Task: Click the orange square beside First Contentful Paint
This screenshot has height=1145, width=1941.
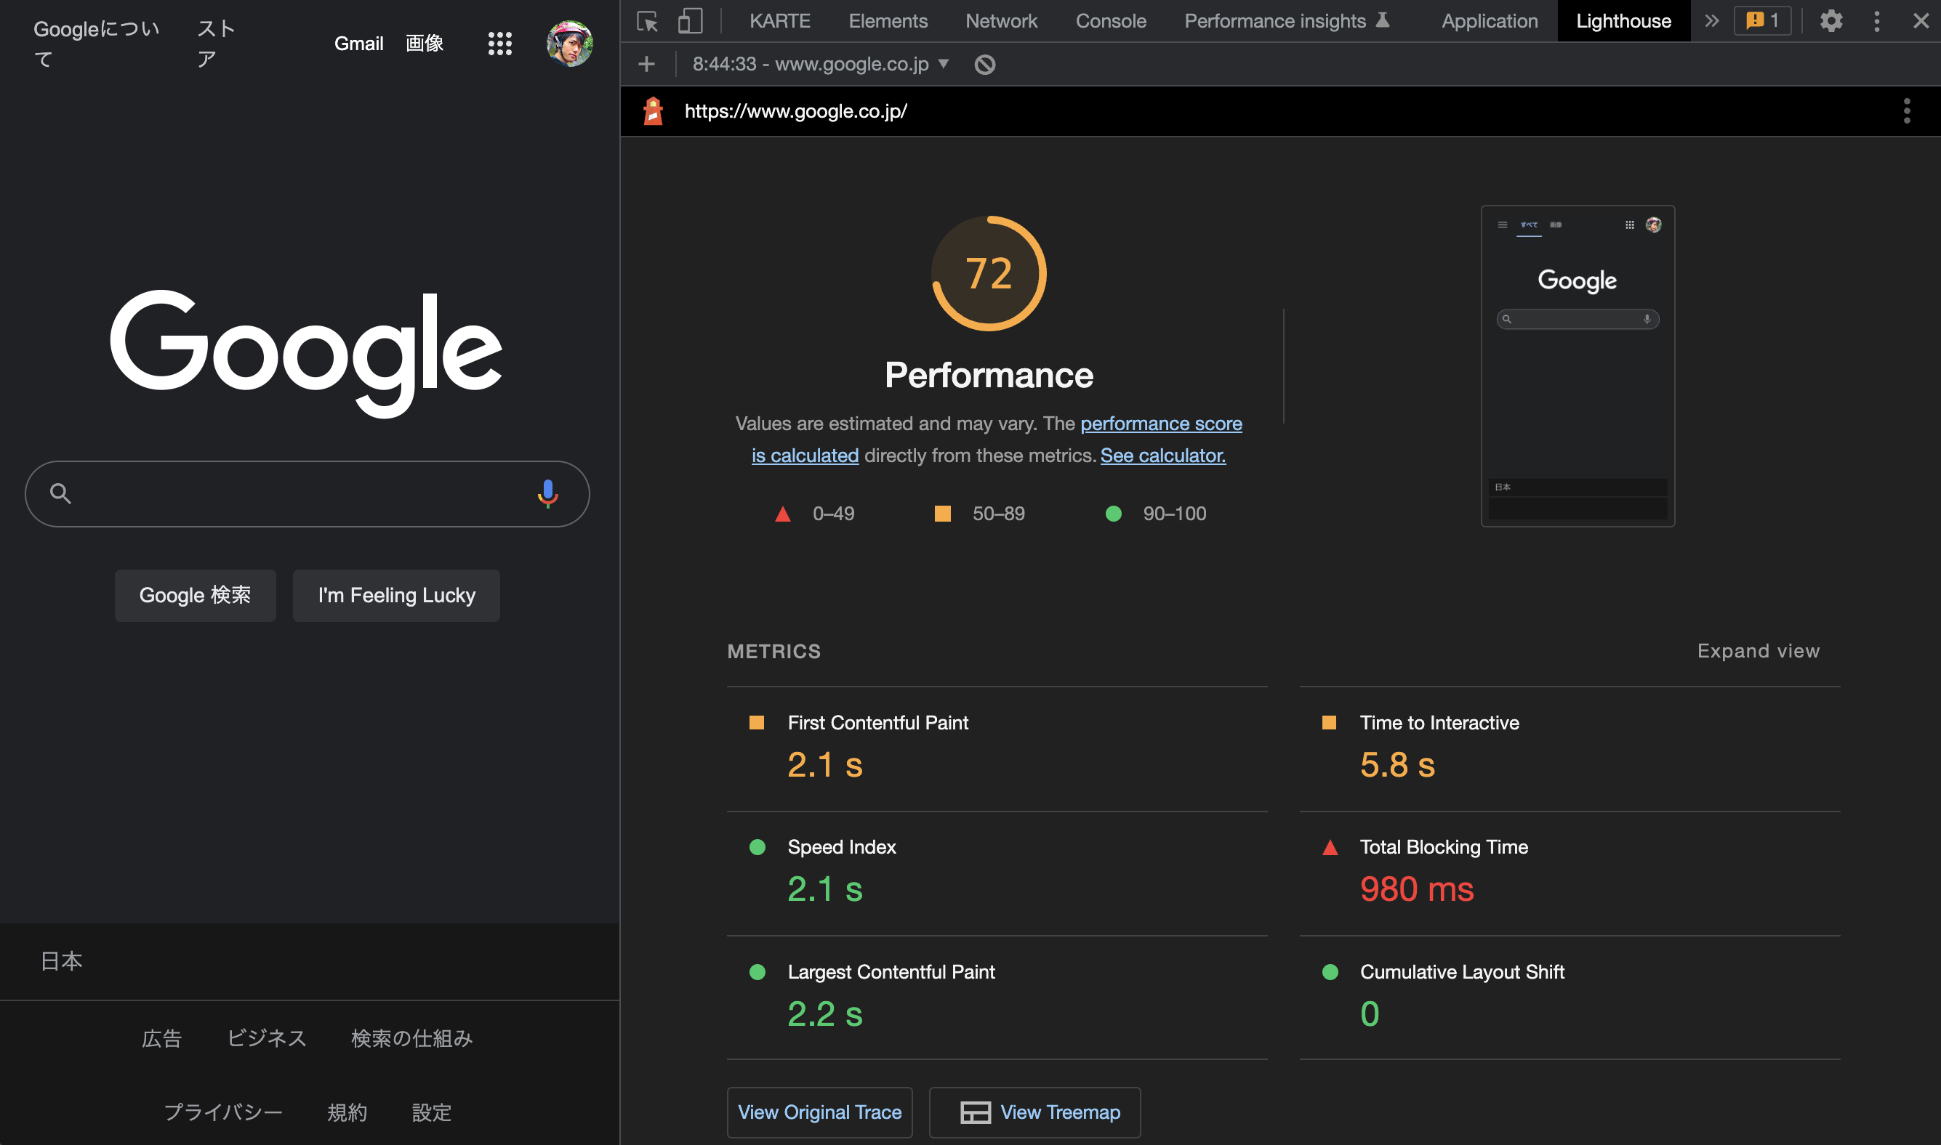Action: (x=757, y=723)
